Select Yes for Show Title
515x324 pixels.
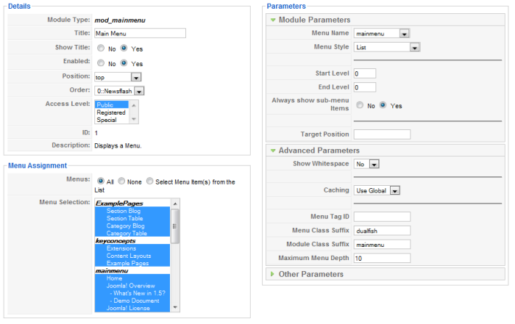coord(124,48)
